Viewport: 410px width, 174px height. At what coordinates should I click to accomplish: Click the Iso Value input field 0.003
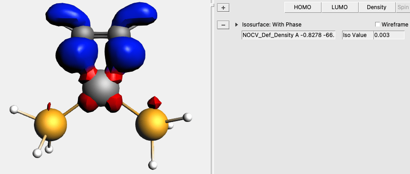(x=389, y=35)
